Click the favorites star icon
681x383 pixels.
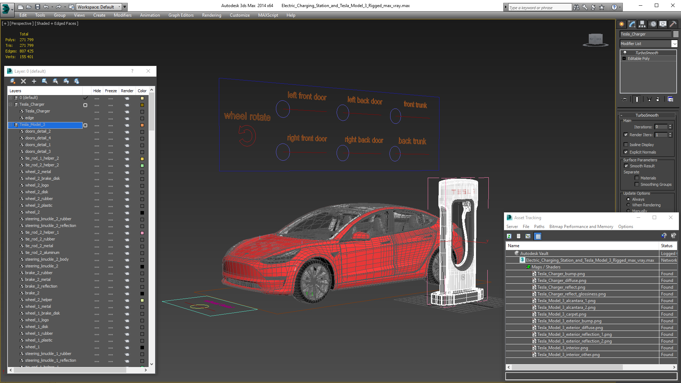(602, 7)
